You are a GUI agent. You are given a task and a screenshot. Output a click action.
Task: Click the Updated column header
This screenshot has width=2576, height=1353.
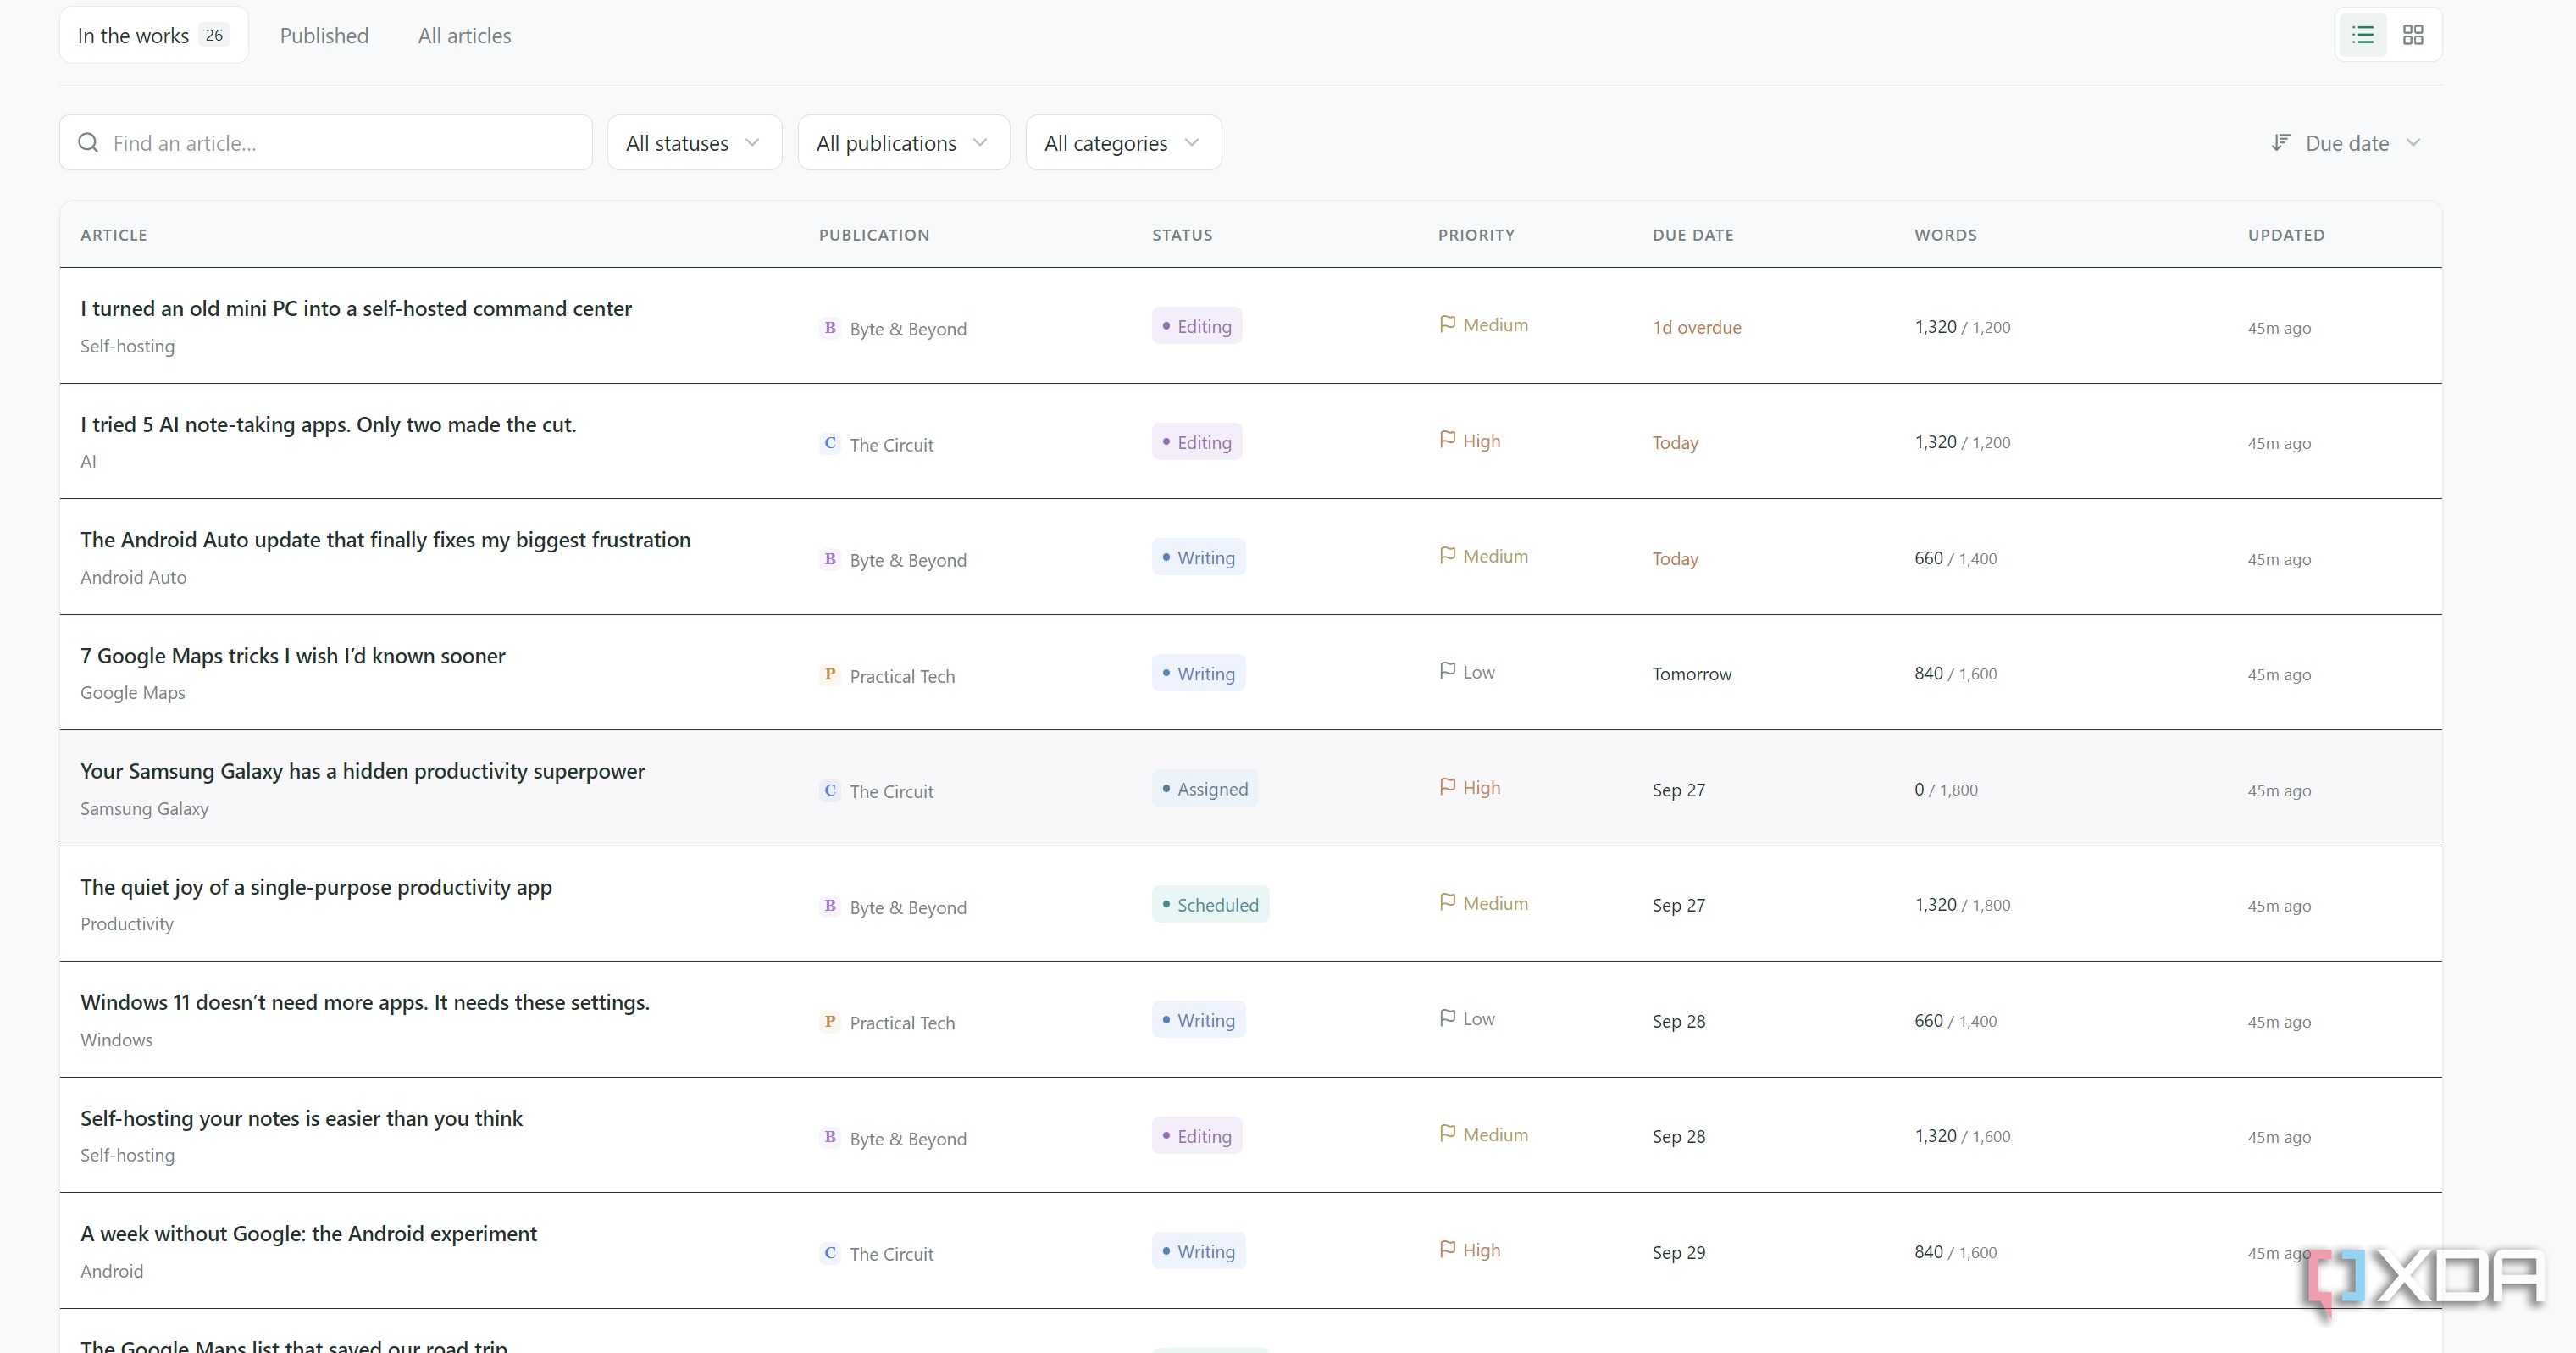tap(2286, 235)
